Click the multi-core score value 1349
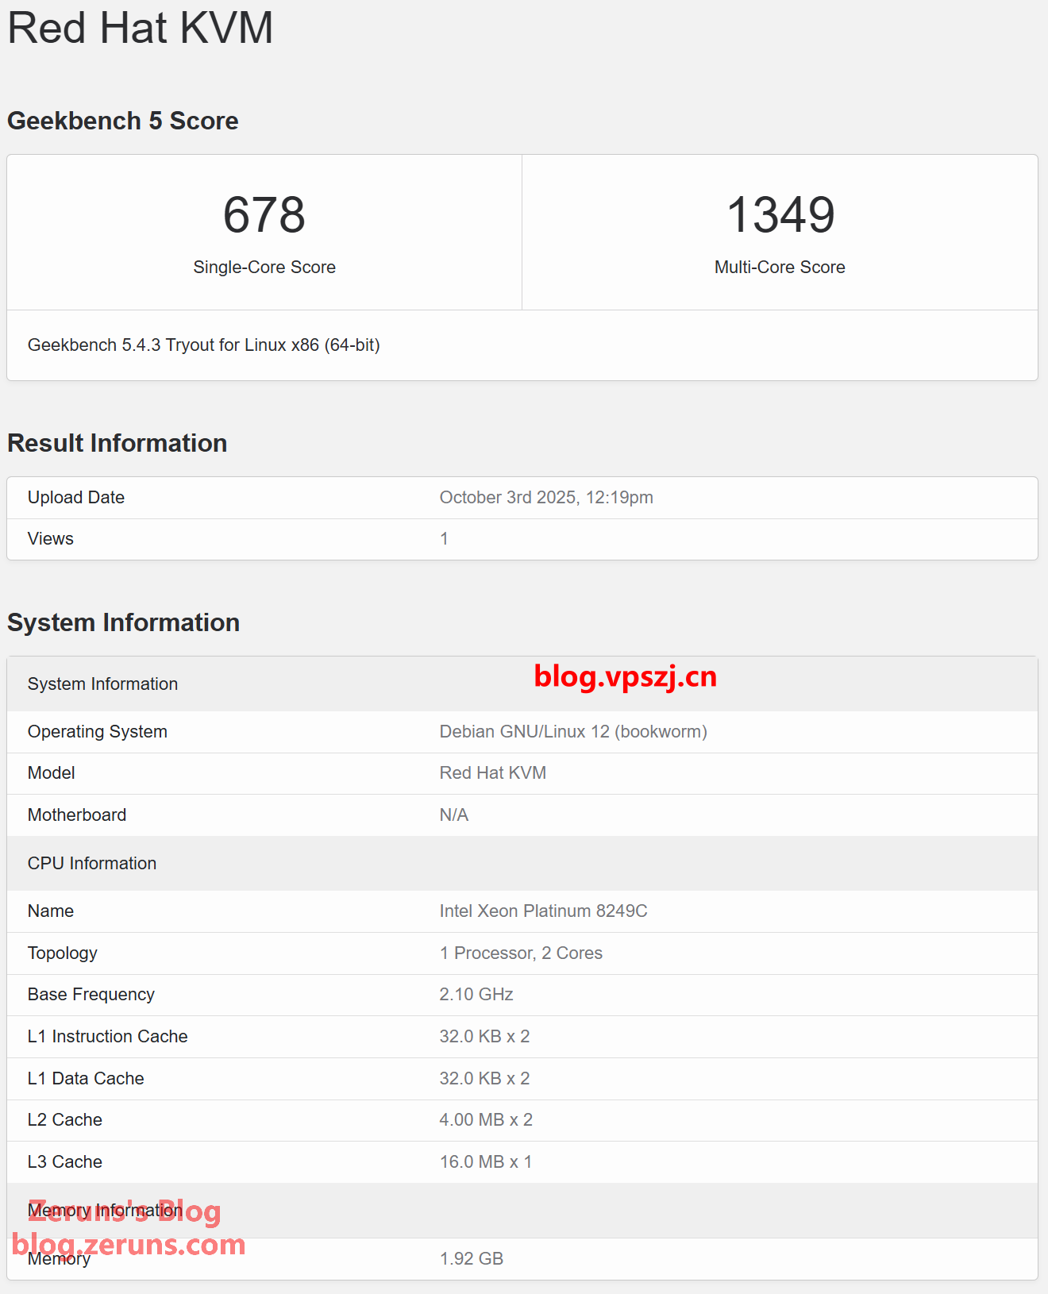 point(780,215)
